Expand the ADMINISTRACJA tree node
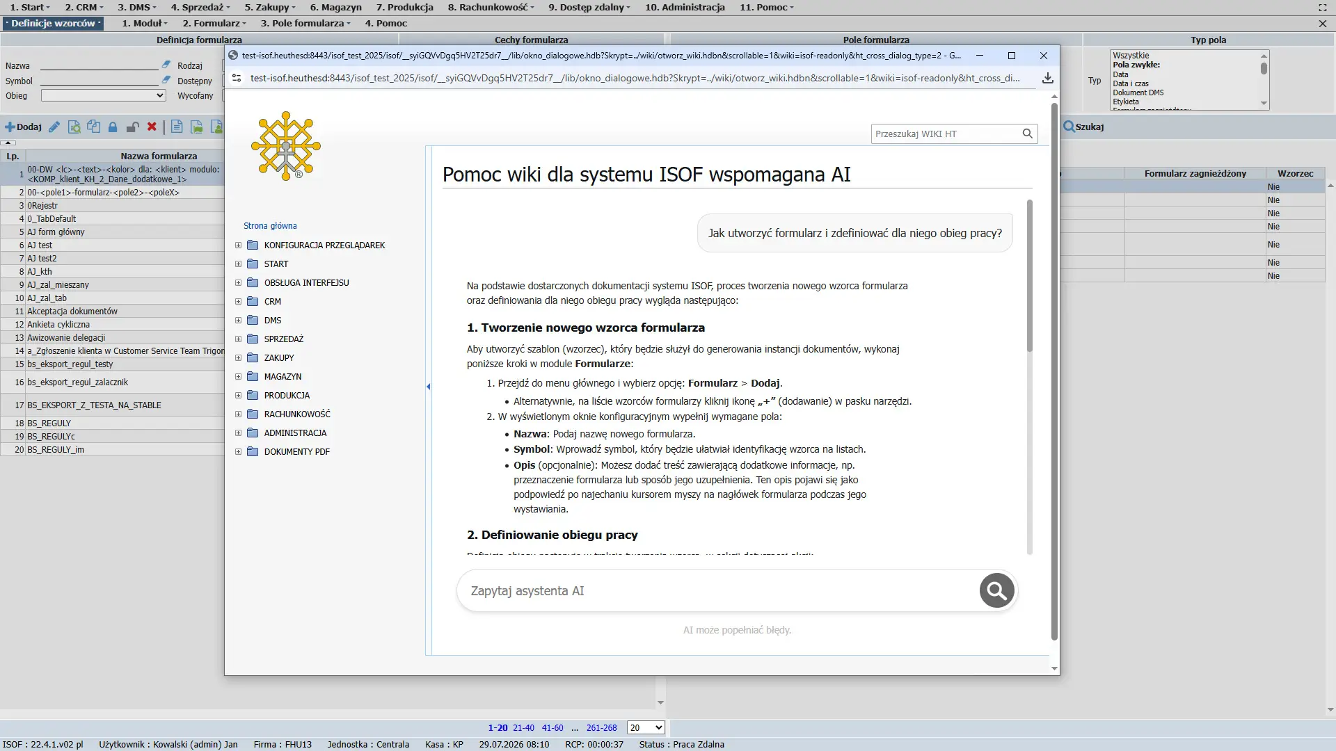This screenshot has height=751, width=1336. (x=238, y=433)
